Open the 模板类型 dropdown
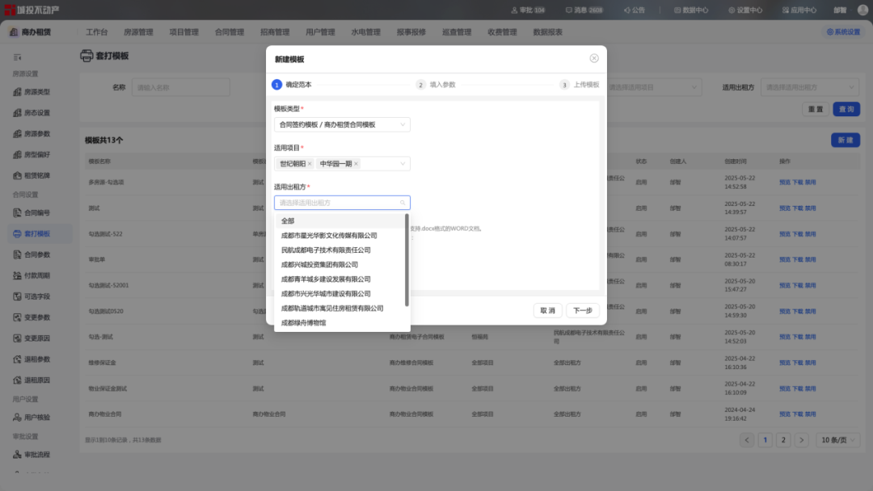 click(x=342, y=124)
